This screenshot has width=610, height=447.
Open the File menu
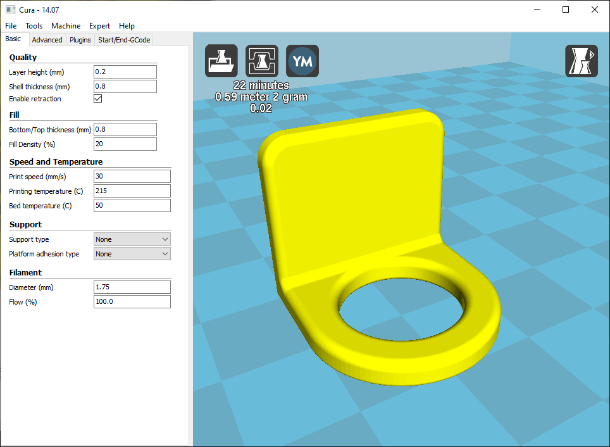coord(10,26)
